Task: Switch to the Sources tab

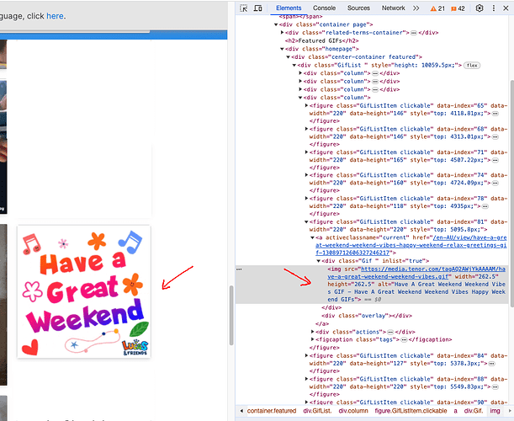Action: click(358, 8)
